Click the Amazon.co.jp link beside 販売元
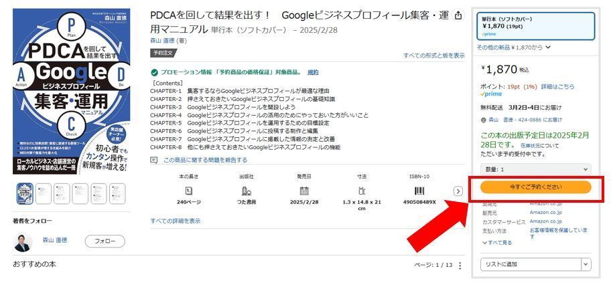Screen dimensions: 615x287 pos(545,212)
